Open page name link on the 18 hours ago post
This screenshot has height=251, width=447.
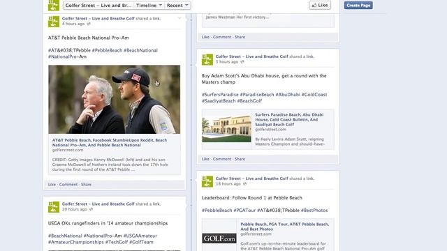tap(252, 178)
